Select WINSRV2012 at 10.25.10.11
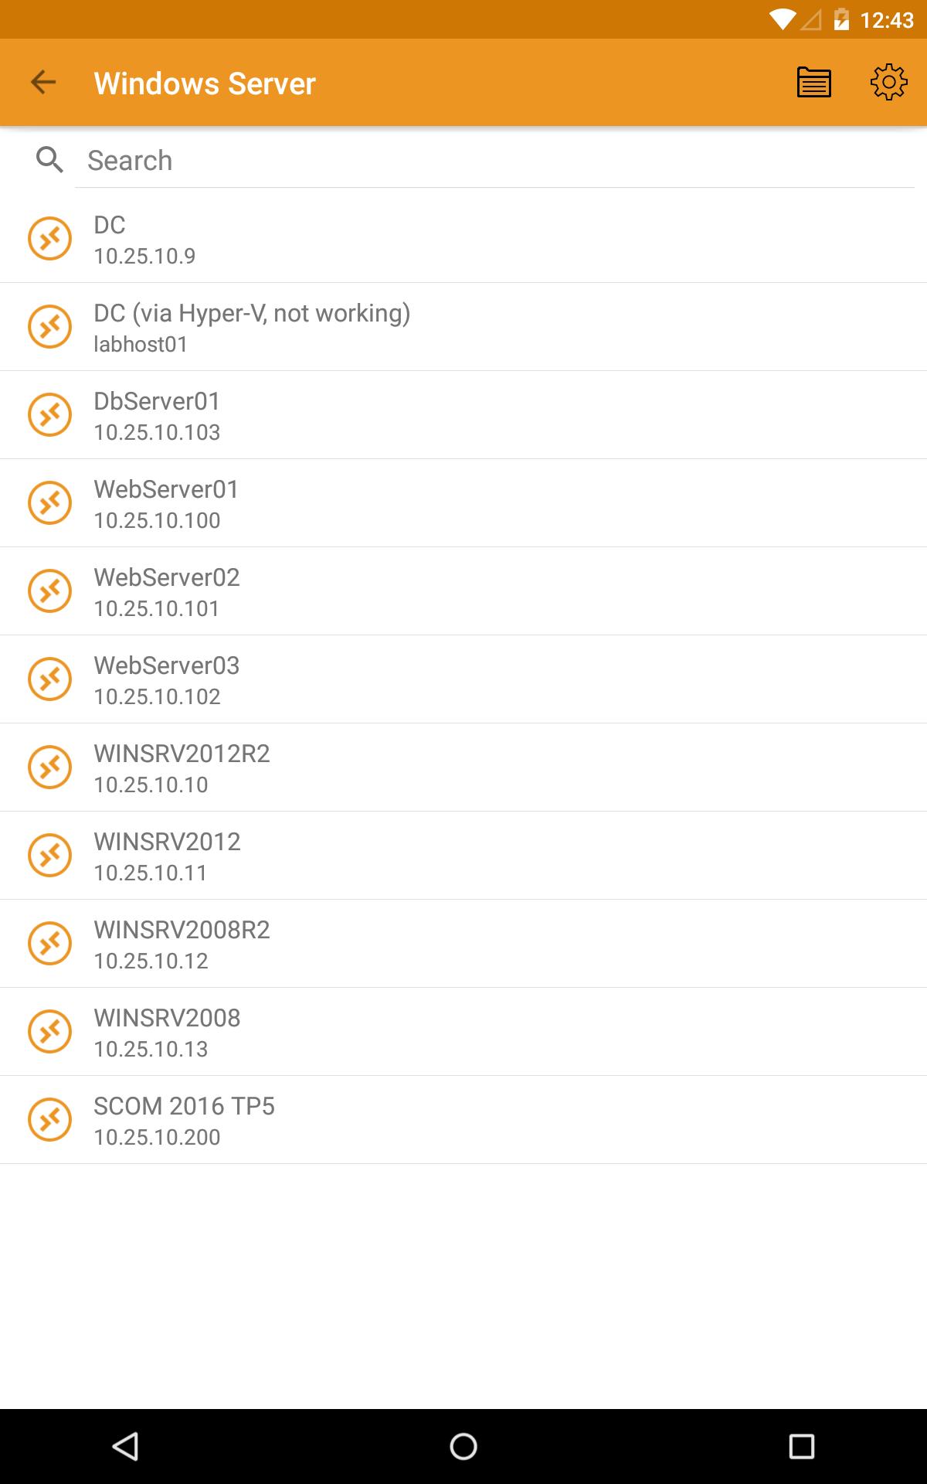The width and height of the screenshot is (927, 1484). click(x=463, y=856)
